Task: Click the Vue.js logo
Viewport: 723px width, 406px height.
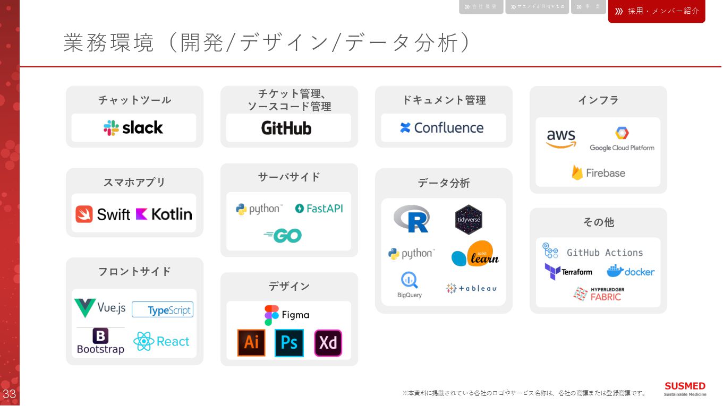Action: tap(100, 308)
